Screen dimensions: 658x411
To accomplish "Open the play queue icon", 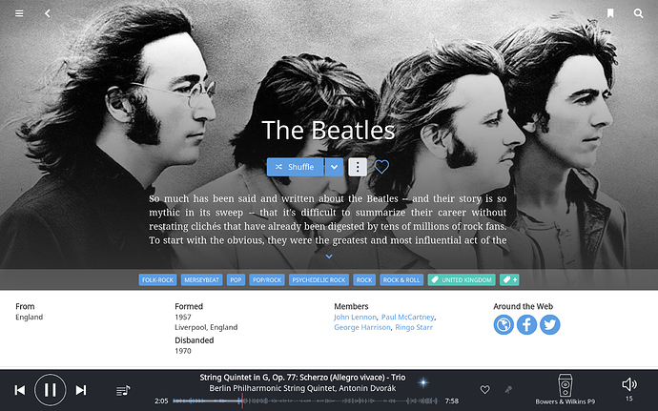I will click(x=123, y=390).
